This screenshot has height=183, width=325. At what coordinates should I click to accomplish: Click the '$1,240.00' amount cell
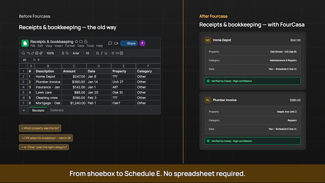[x=74, y=103]
